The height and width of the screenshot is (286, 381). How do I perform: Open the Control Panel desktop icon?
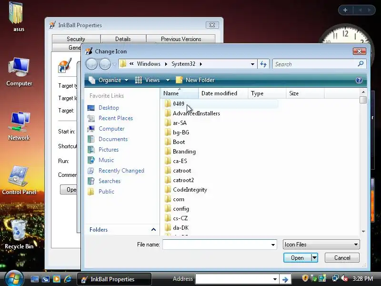(x=19, y=180)
